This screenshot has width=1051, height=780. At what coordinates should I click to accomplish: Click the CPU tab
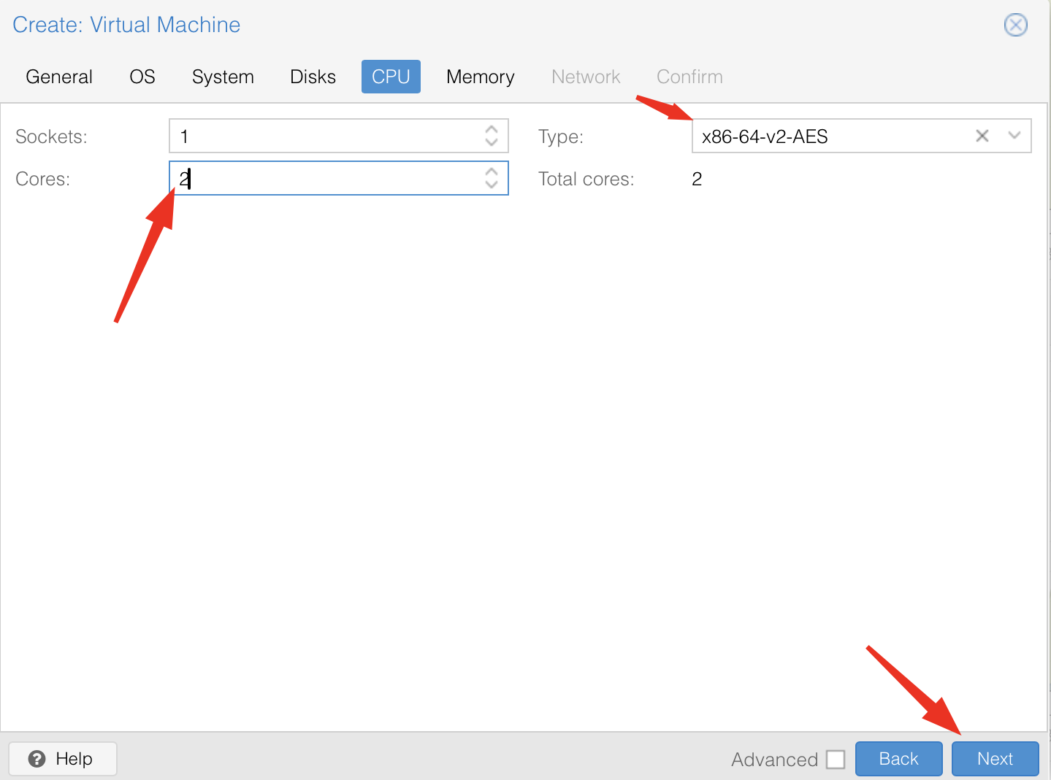(391, 77)
